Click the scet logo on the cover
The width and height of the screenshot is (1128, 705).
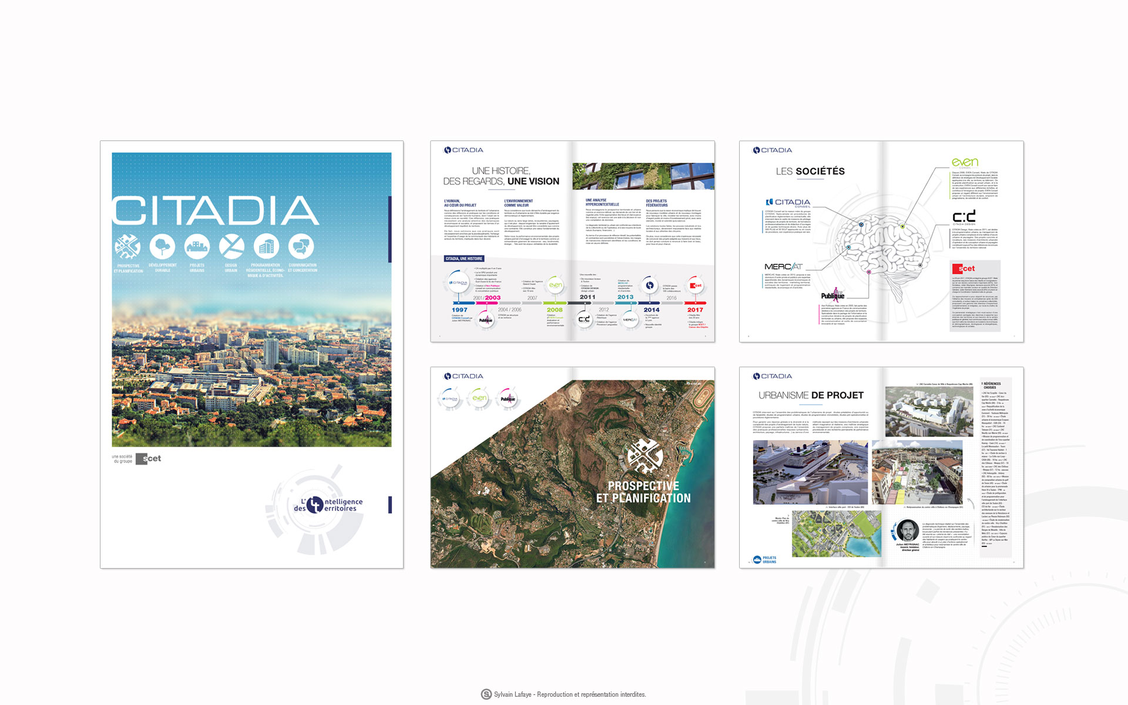pyautogui.click(x=149, y=459)
